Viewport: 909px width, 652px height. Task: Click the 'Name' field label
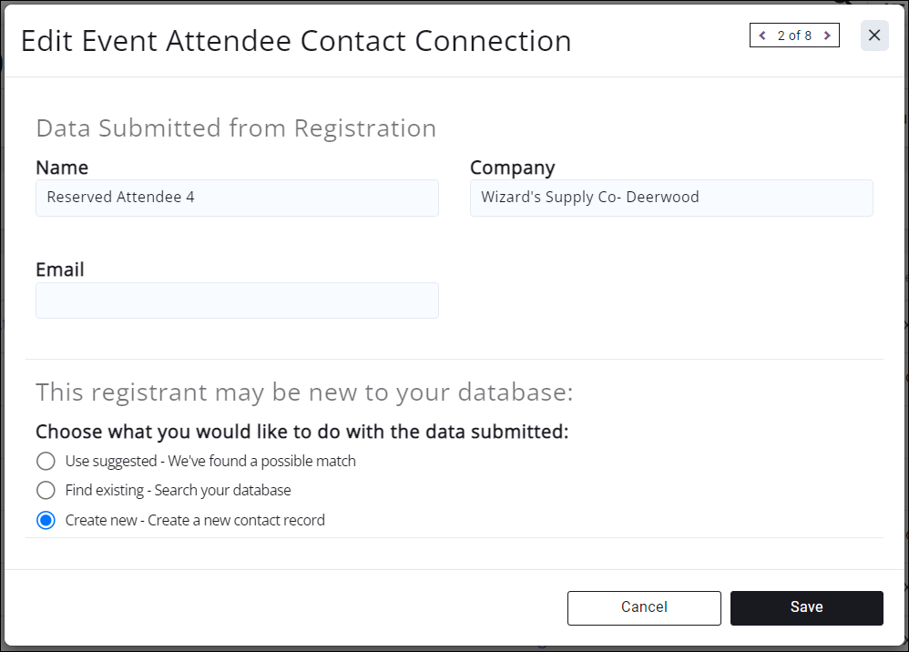coord(62,168)
